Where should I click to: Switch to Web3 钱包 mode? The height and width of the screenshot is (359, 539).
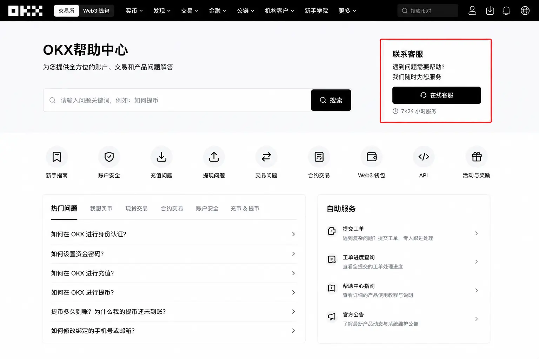[96, 11]
